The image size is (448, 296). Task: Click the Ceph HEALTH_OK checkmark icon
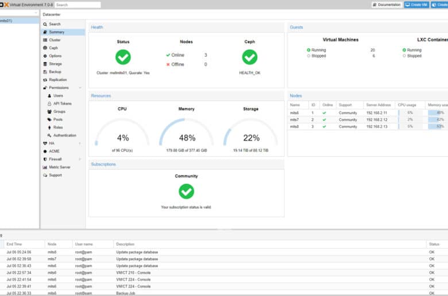[x=250, y=57]
